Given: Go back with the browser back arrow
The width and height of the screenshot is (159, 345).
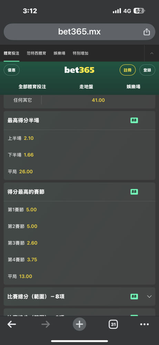Looking at the screenshot, I should click(12, 324).
